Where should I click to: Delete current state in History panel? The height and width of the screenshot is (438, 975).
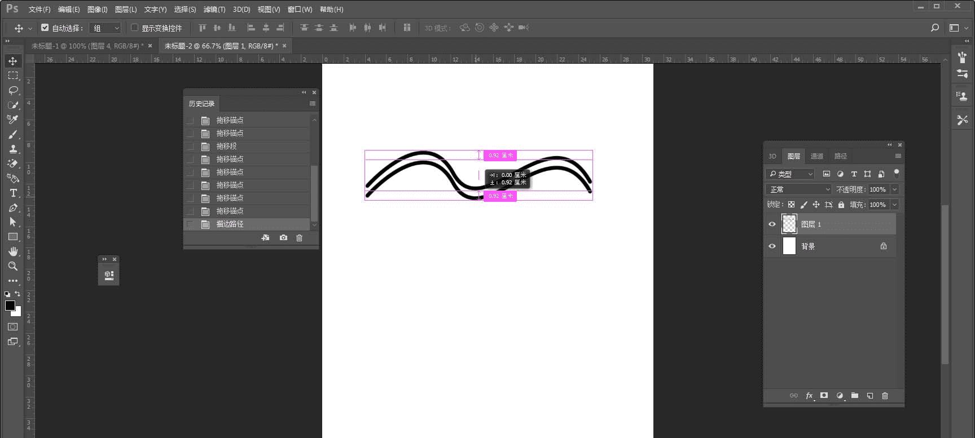click(299, 238)
